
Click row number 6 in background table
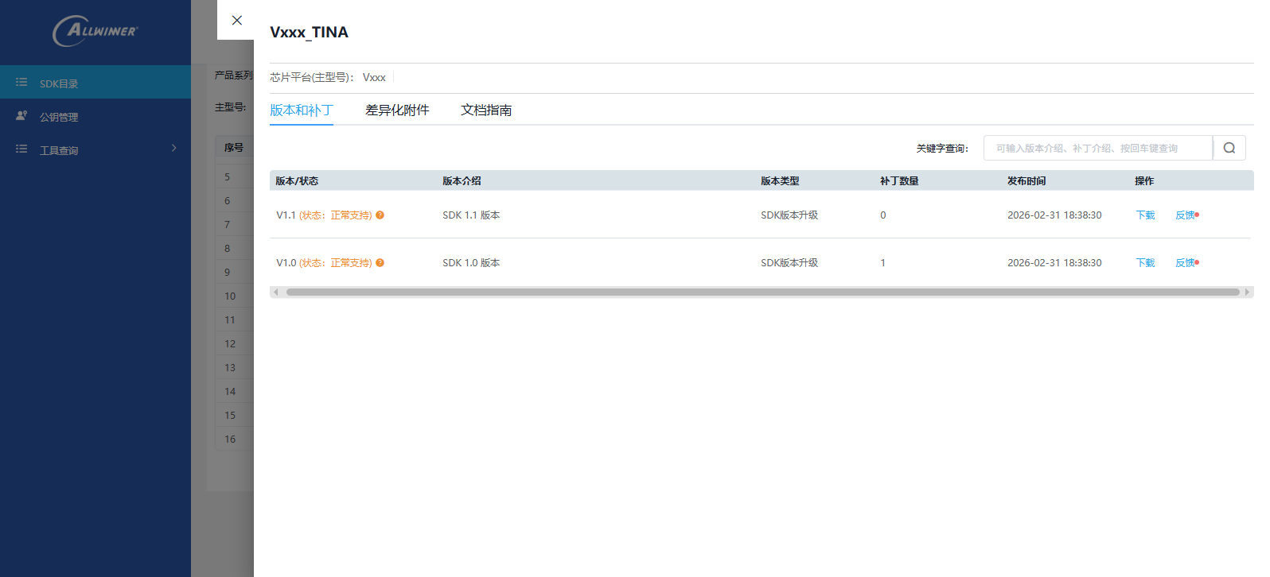coord(227,201)
